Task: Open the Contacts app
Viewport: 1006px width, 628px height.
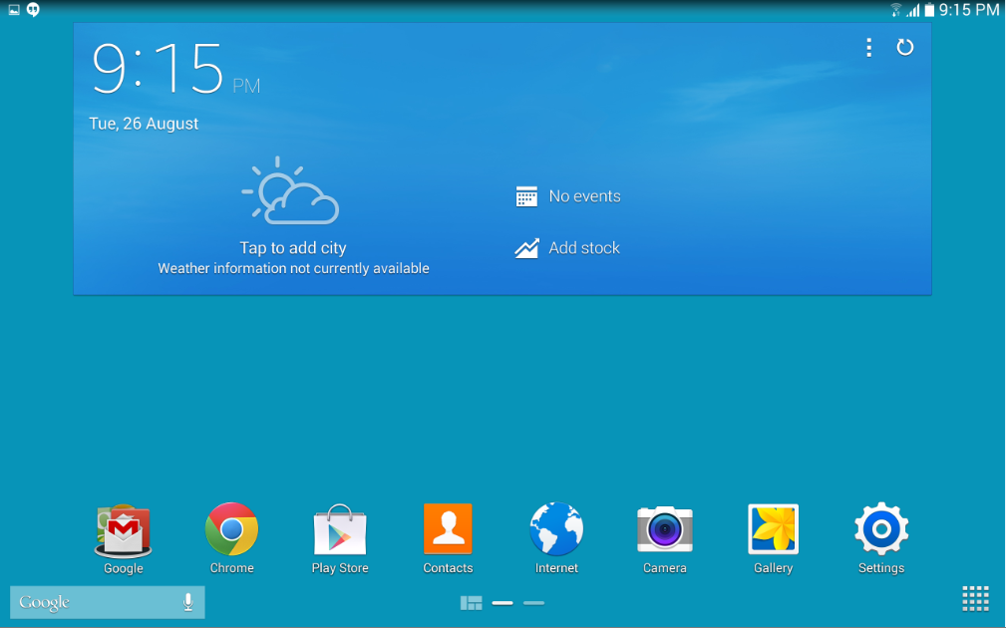Action: coord(448,528)
